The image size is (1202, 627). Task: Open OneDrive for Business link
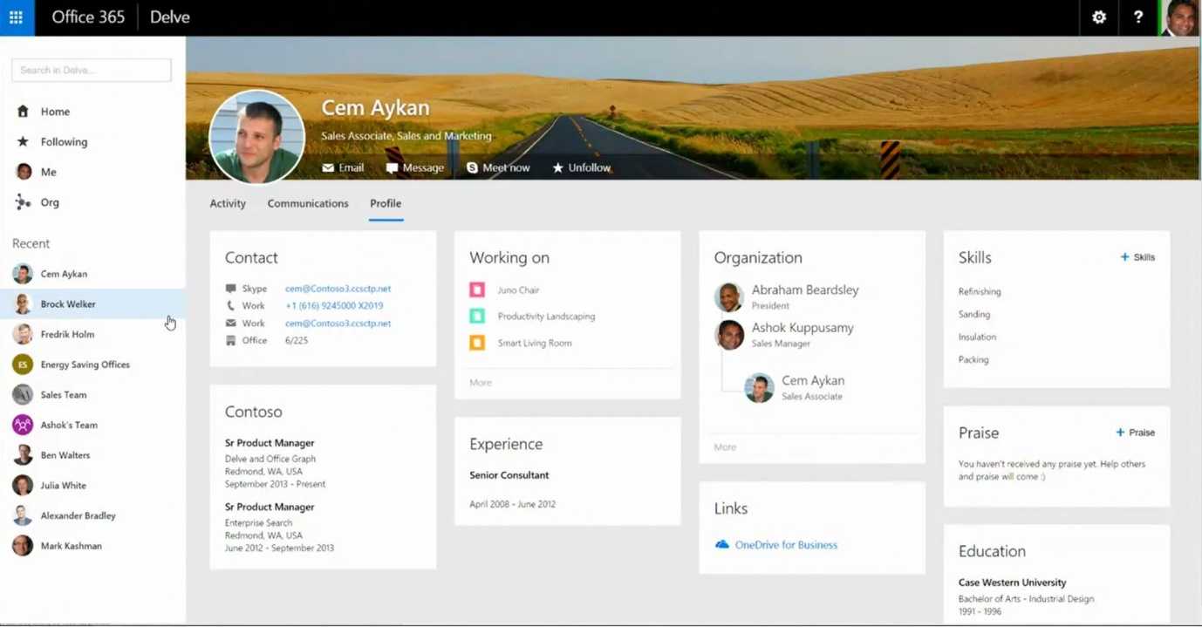click(x=786, y=545)
